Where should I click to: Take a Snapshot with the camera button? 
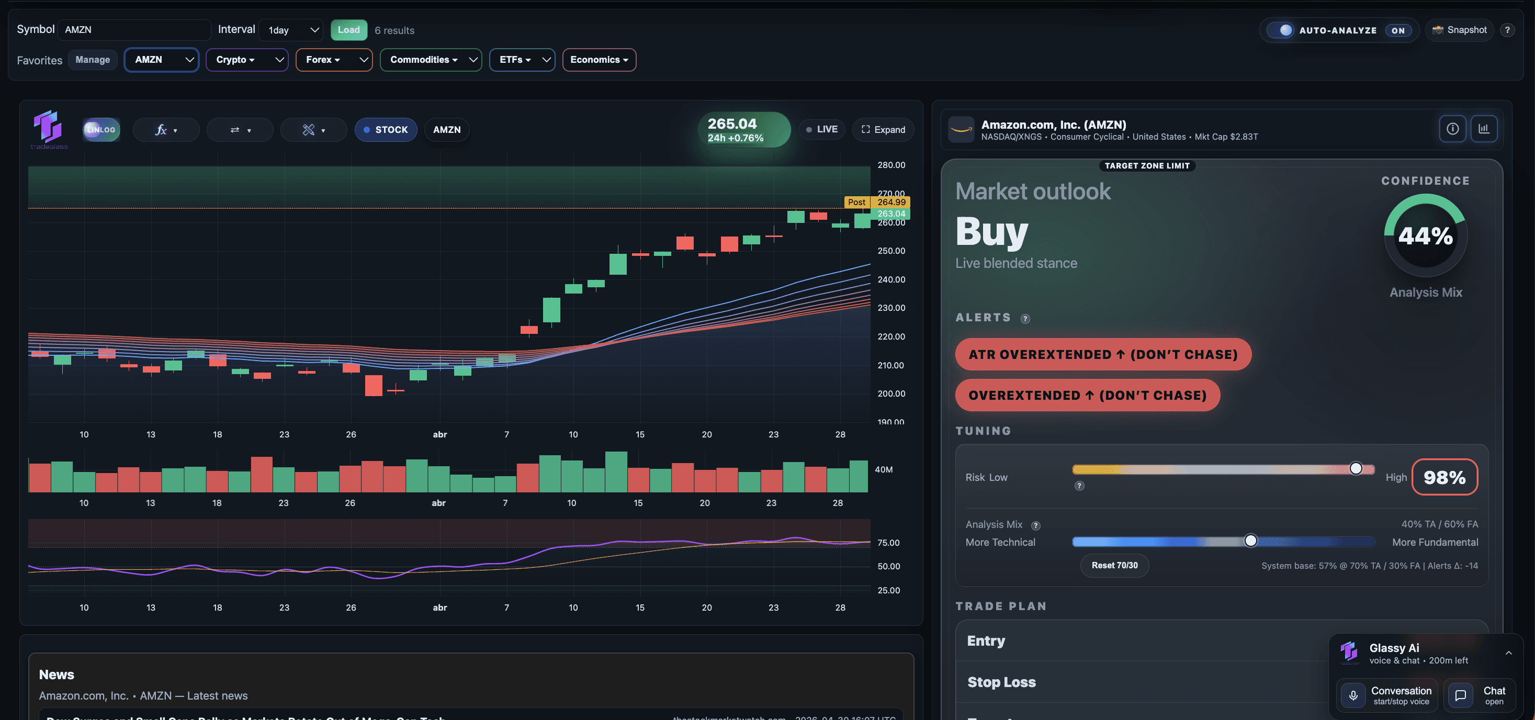[1459, 30]
